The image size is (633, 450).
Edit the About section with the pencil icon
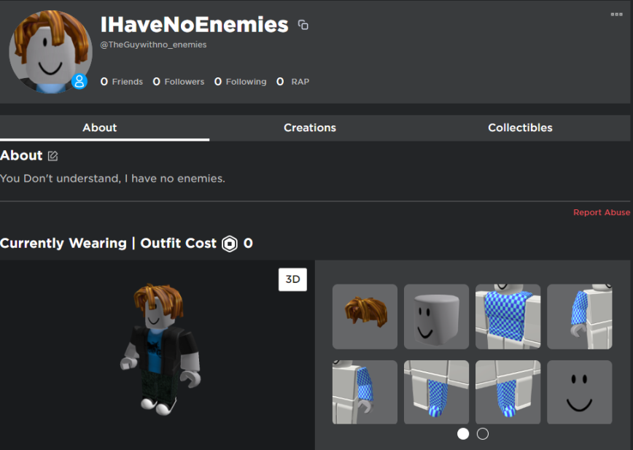point(53,156)
